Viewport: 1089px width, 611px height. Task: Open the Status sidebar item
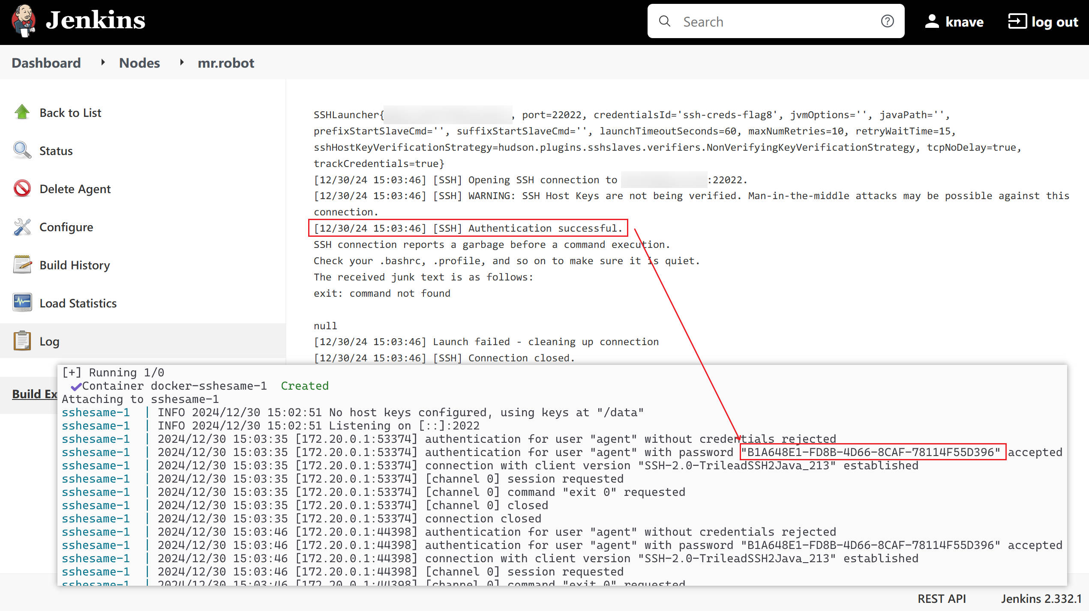[56, 151]
